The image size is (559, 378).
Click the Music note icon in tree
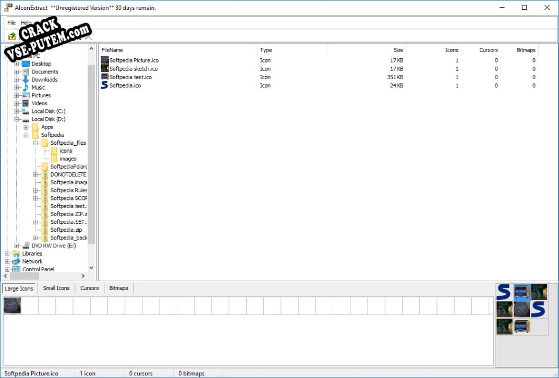tap(26, 87)
